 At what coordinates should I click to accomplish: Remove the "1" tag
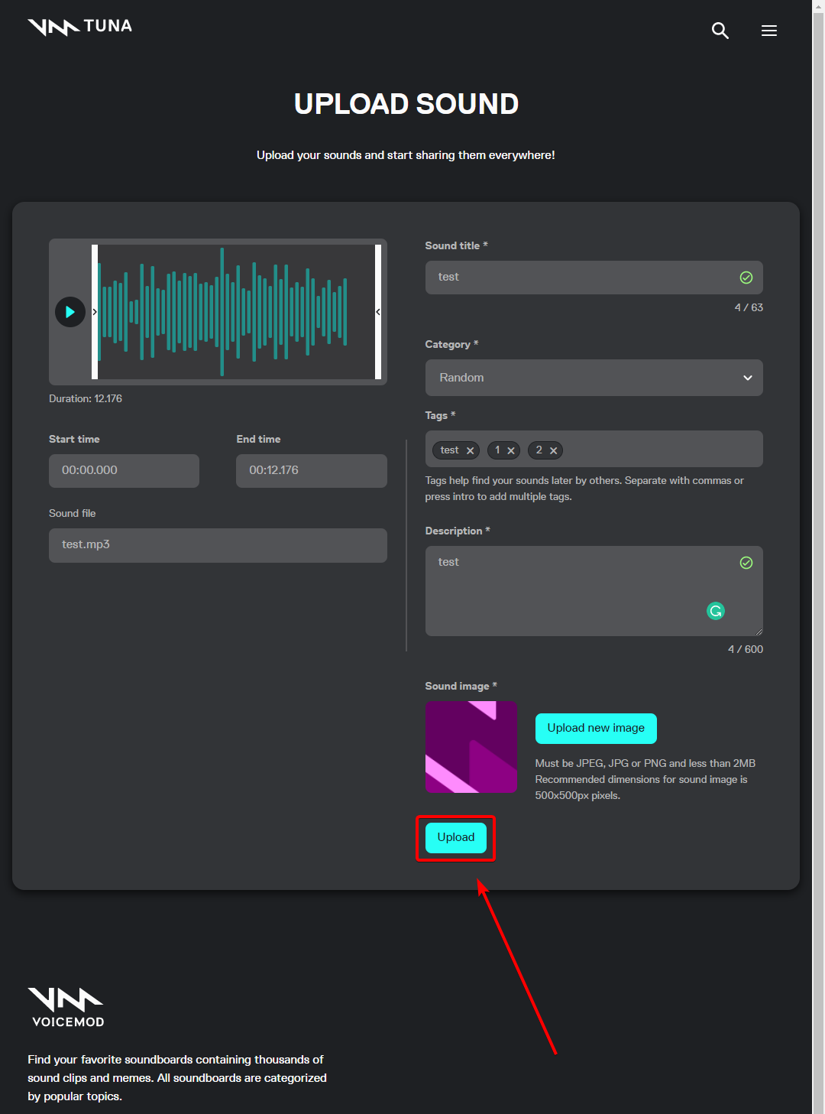pos(511,451)
